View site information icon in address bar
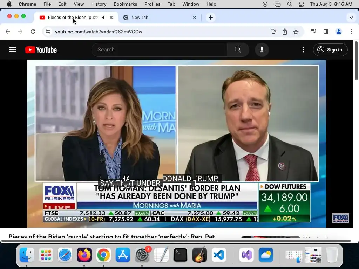This screenshot has height=269, width=359. click(48, 32)
